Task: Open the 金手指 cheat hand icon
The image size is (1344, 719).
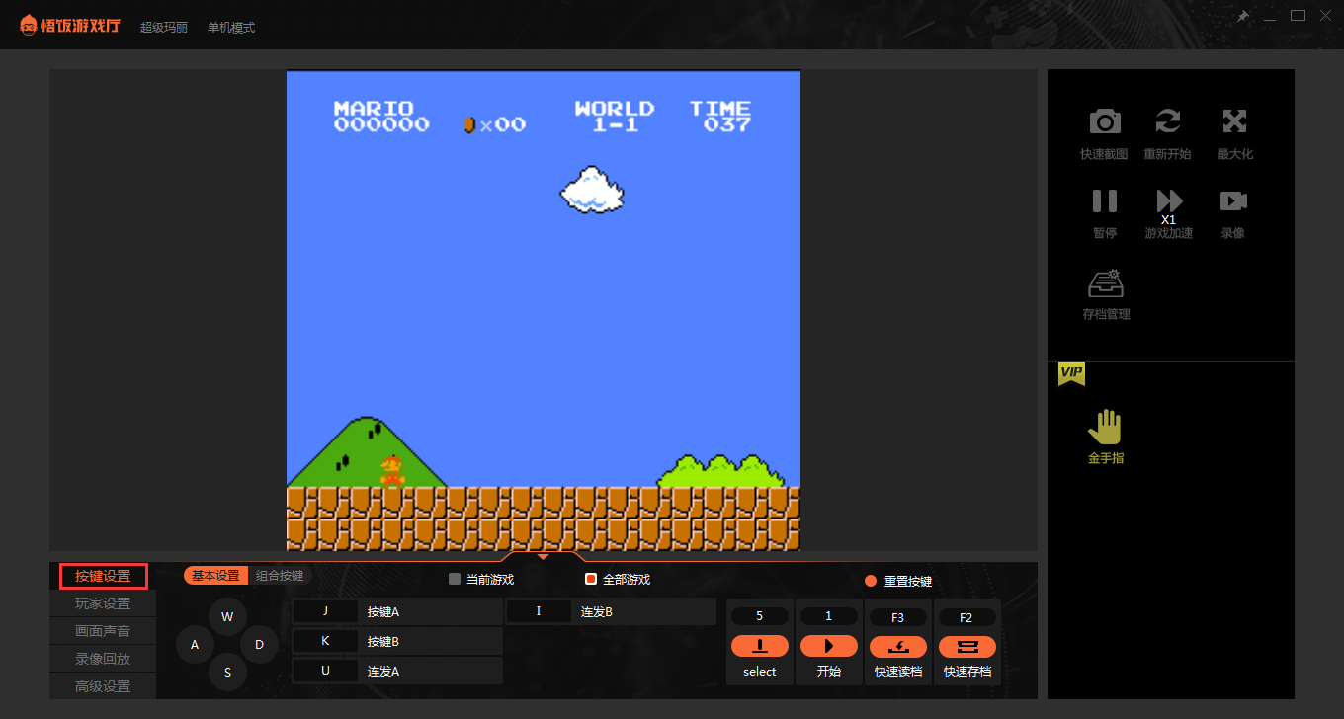Action: 1106,427
